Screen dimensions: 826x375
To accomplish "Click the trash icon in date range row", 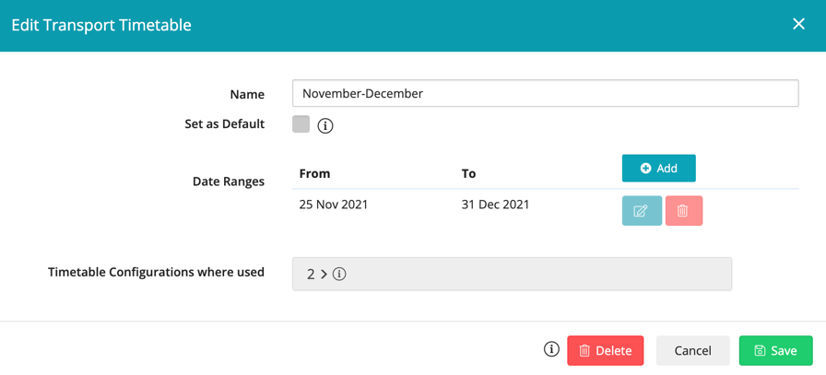I will coord(683,211).
